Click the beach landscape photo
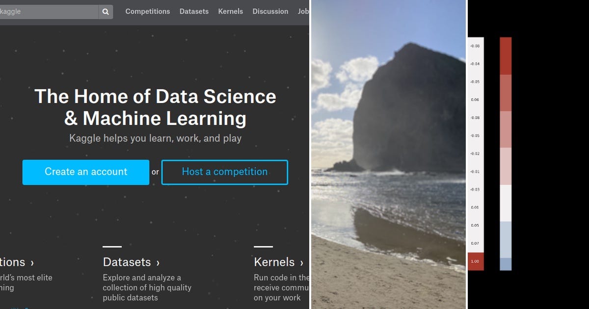The image size is (589, 309). click(x=388, y=154)
